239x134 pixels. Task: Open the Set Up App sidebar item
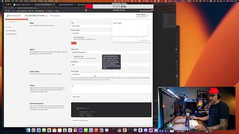pos(11,31)
